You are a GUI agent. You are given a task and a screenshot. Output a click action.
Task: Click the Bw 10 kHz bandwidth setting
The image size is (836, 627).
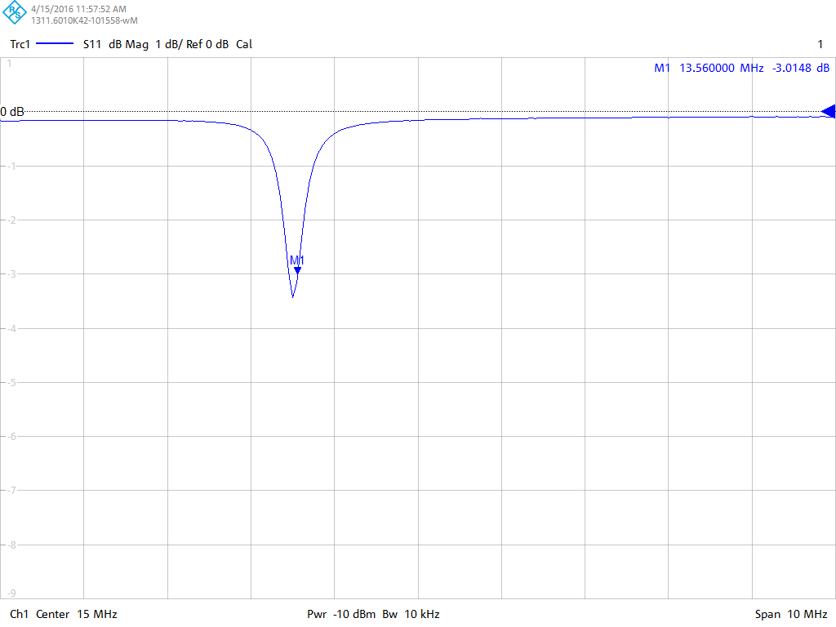[x=411, y=614]
